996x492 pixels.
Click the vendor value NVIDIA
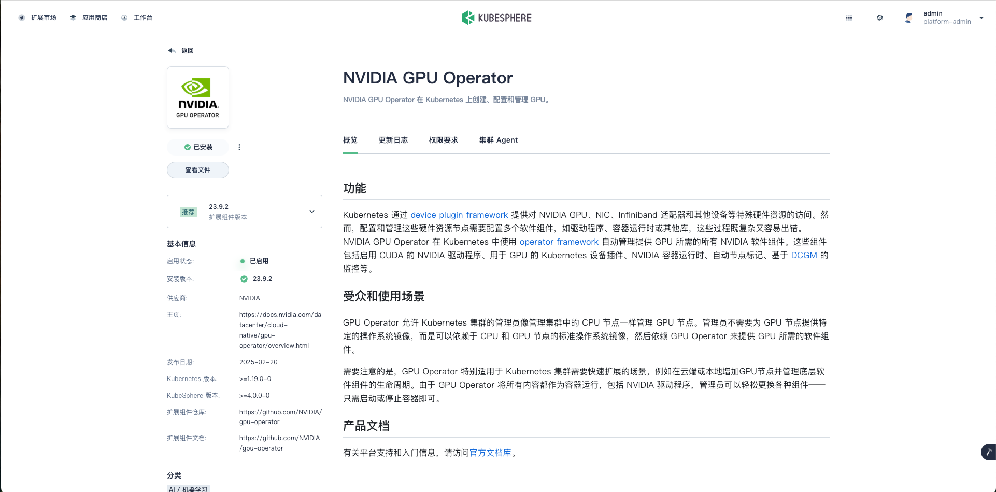[x=250, y=298]
